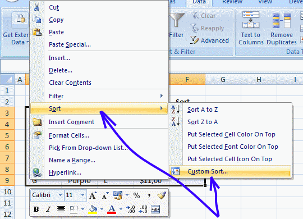Click the Text to Columns icon
Viewport: 303px width, 219px height.
(251, 20)
